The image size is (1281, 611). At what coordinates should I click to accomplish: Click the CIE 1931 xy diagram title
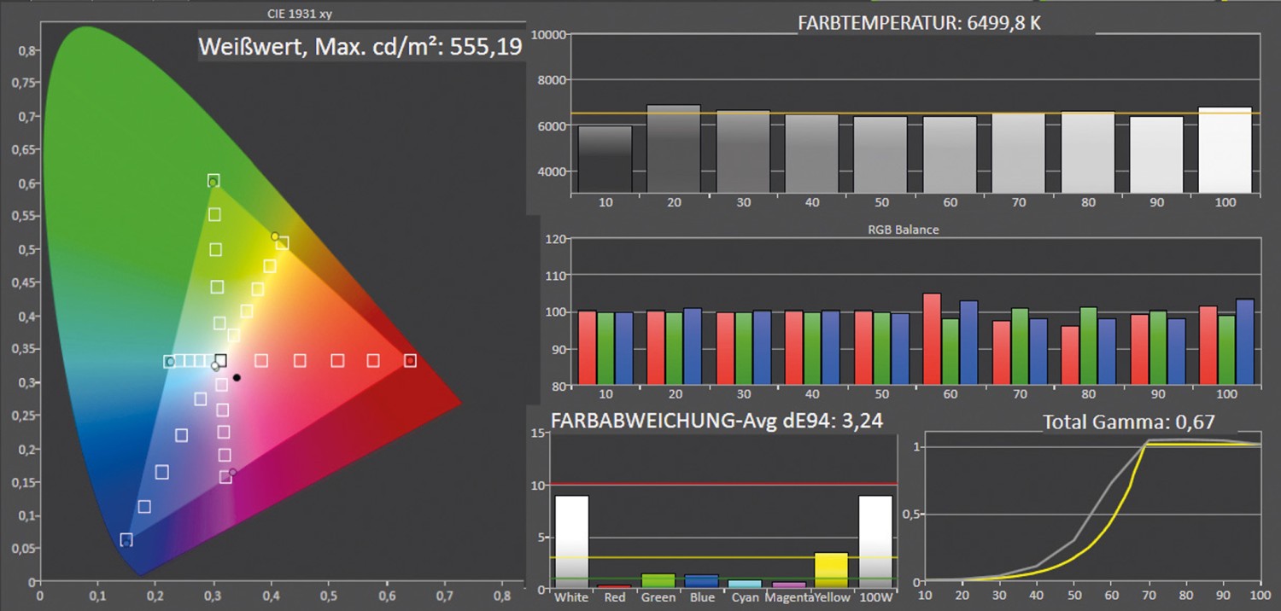[299, 13]
